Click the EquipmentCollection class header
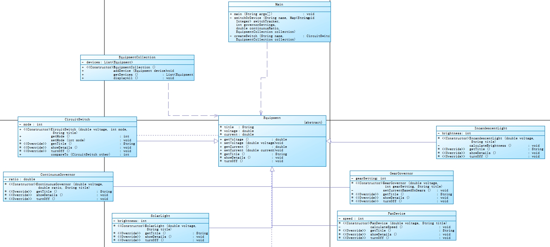The width and height of the screenshot is (550, 247). 137,57
